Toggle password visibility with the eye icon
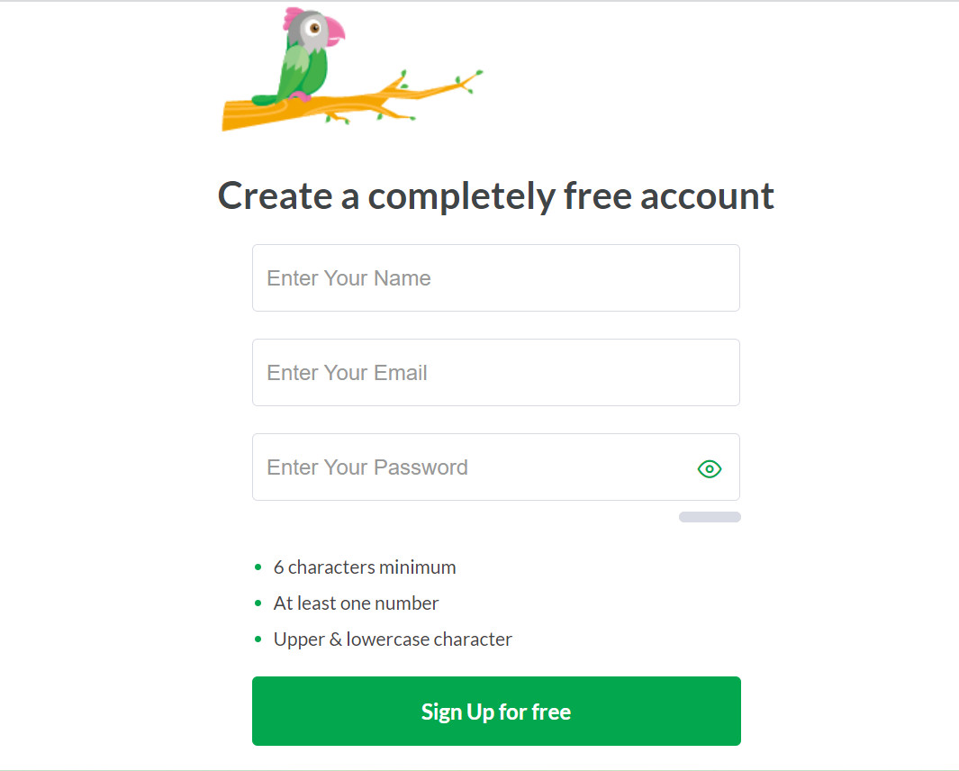 coord(710,468)
